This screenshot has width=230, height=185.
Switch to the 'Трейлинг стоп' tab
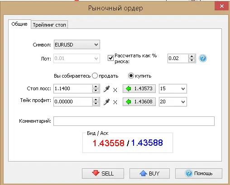point(49,25)
